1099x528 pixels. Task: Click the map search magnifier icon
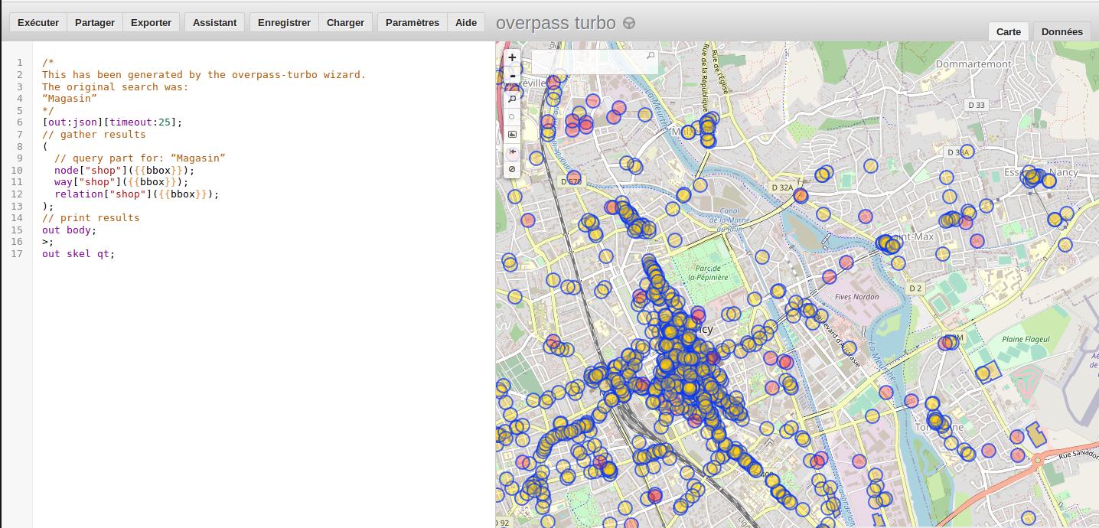coord(651,56)
